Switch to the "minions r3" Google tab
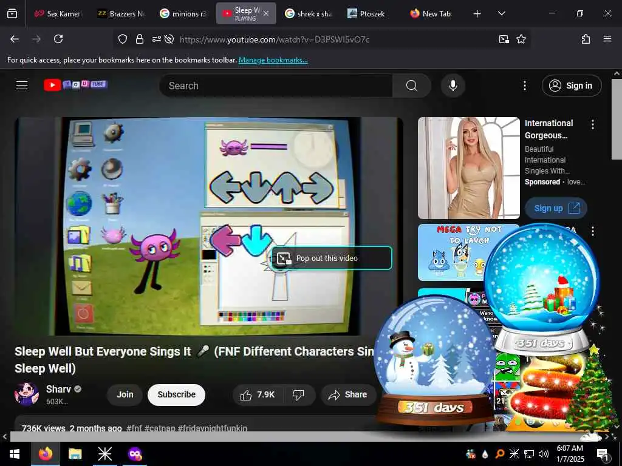The width and height of the screenshot is (622, 466). [x=183, y=13]
